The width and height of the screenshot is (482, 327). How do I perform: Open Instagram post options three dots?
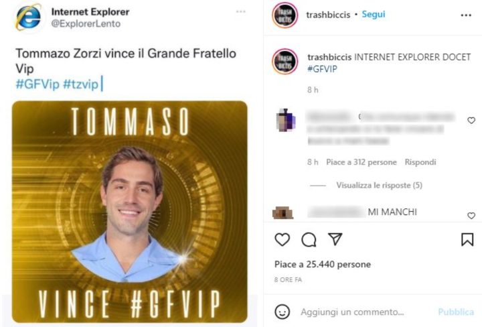[466, 15]
